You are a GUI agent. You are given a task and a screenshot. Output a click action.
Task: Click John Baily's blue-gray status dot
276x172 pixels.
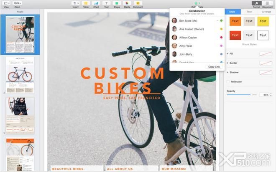pyautogui.click(x=221, y=54)
